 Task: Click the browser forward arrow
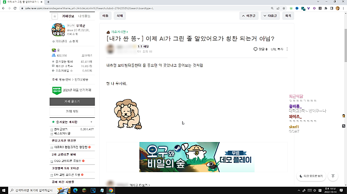pos(9,8)
